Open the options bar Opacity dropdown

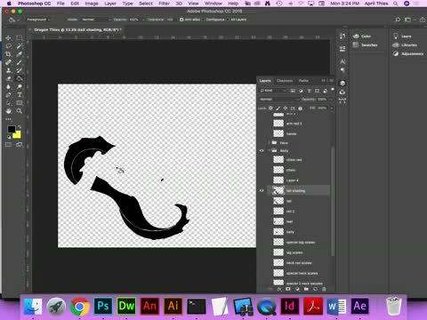tap(143, 20)
